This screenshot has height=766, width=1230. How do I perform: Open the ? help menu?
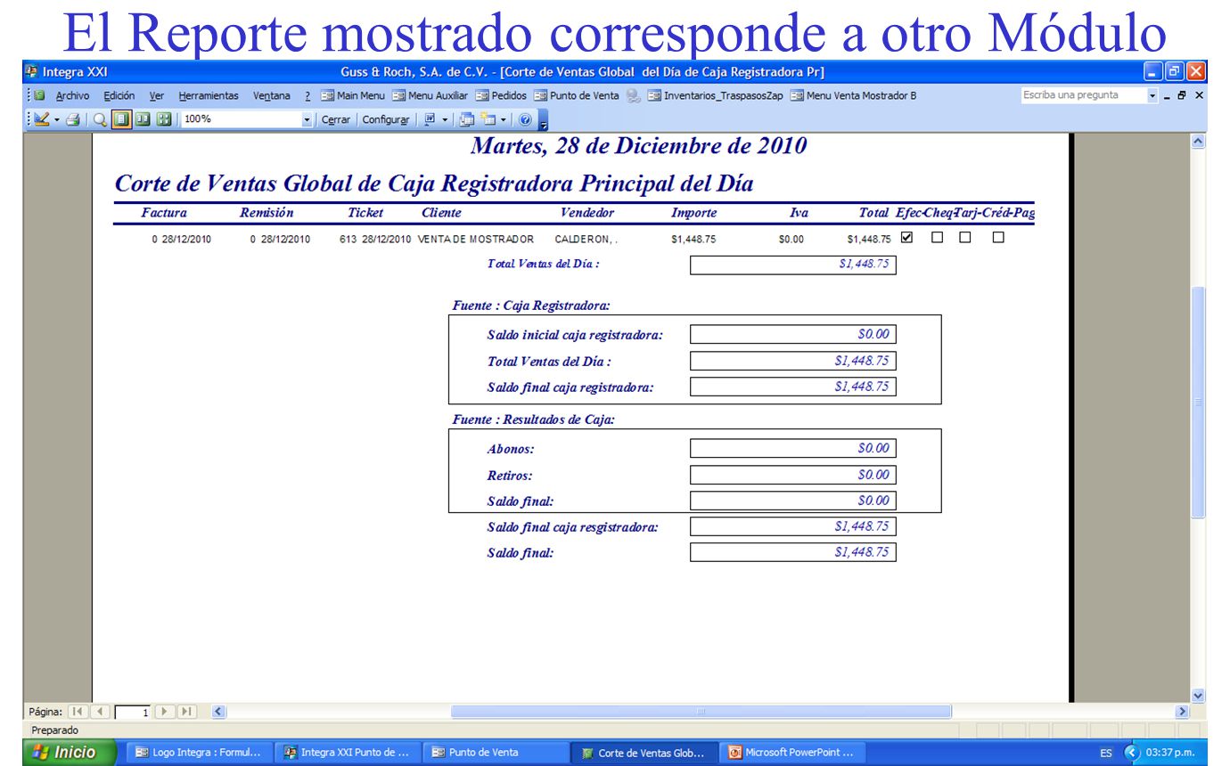(307, 95)
